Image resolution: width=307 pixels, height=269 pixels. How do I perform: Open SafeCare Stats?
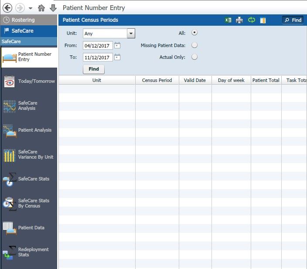point(29,179)
